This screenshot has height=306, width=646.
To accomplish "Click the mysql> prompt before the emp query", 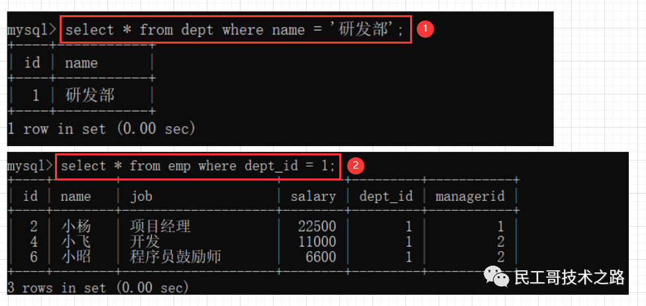I will pyautogui.click(x=30, y=167).
